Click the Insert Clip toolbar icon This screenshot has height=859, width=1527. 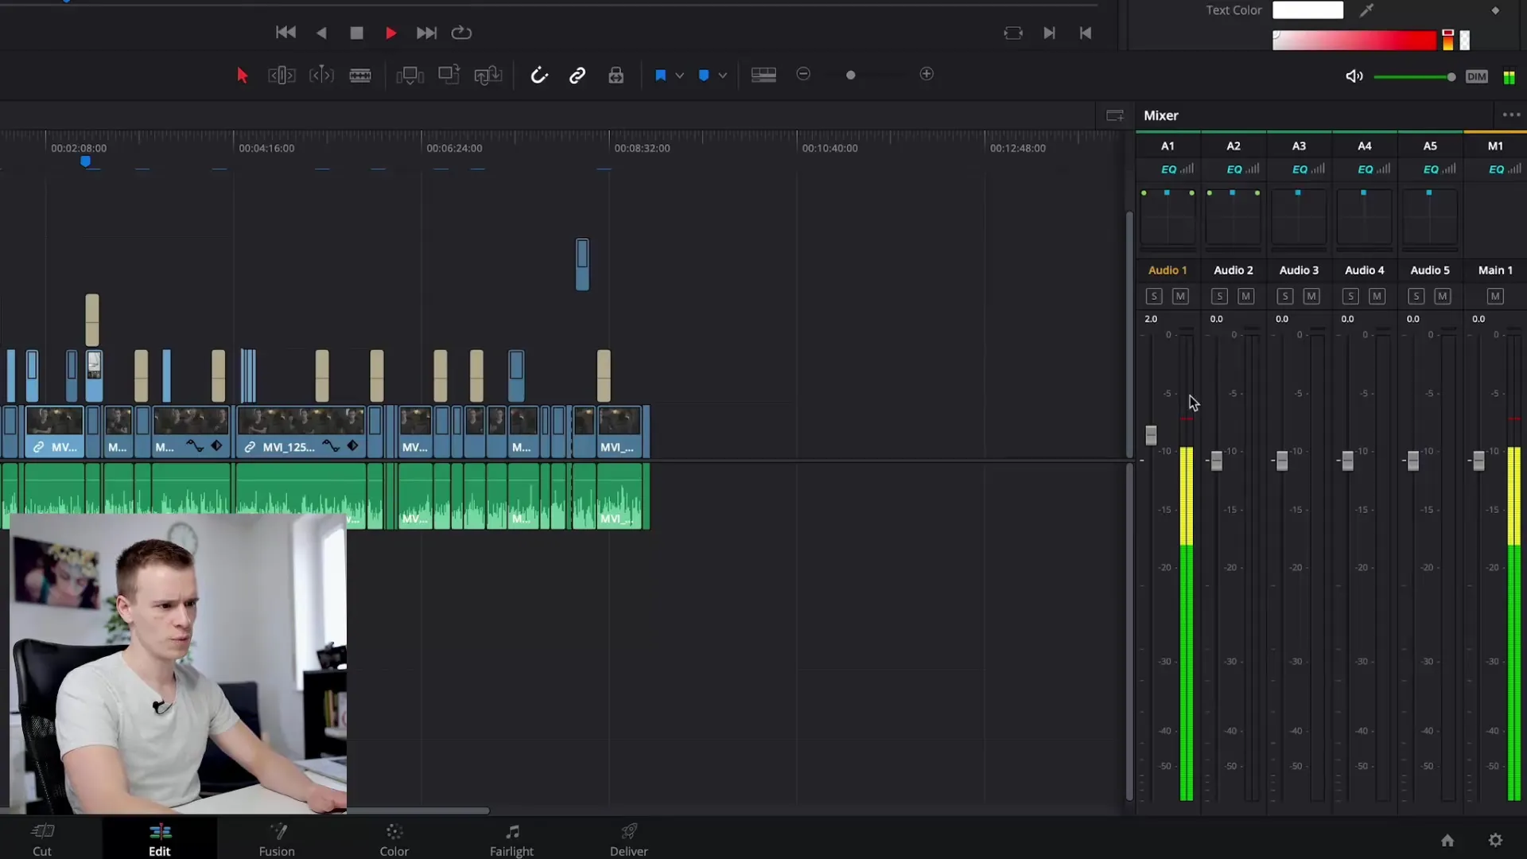pos(410,76)
